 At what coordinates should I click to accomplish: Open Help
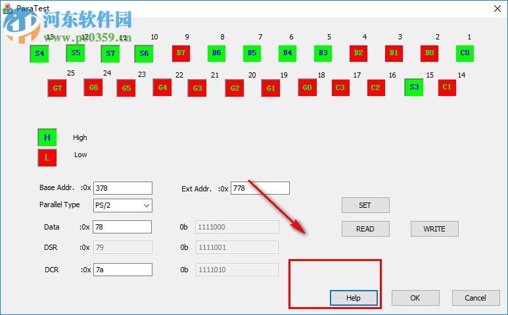tap(354, 298)
